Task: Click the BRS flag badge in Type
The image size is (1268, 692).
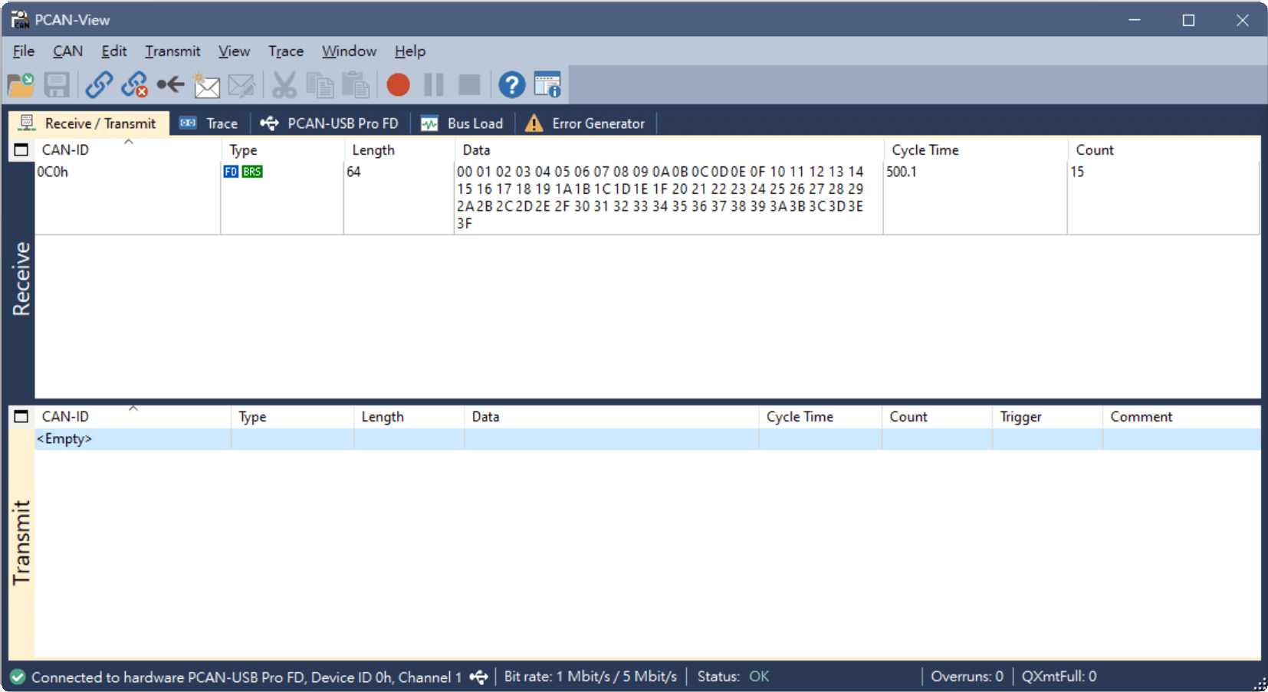Action: click(252, 172)
